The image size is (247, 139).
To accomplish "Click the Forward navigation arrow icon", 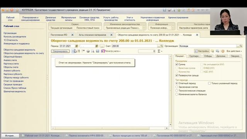I will coord(12,10).
